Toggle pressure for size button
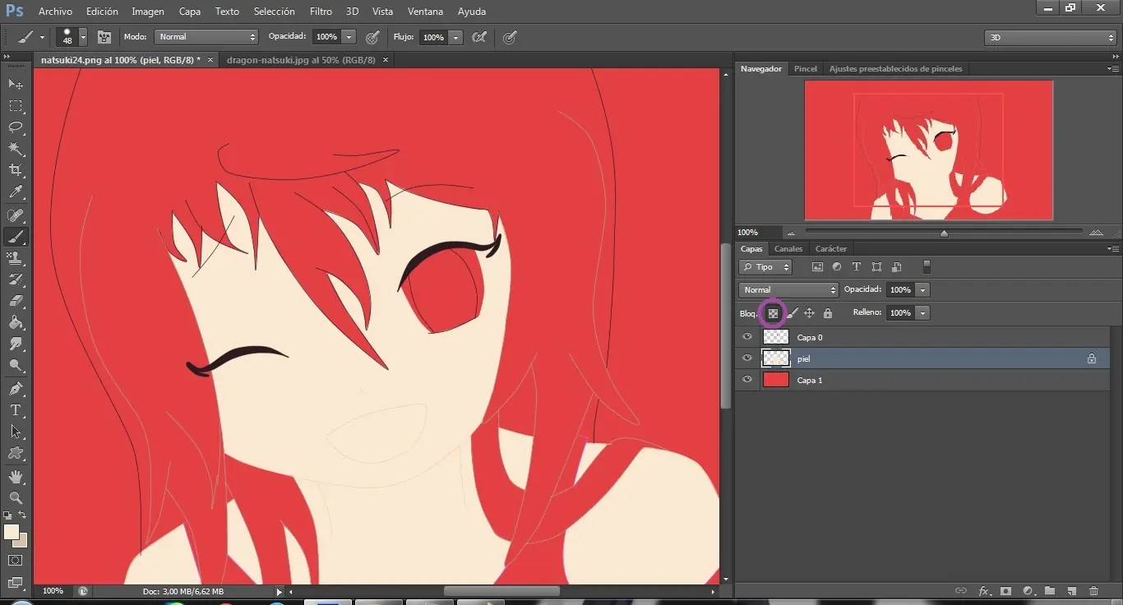This screenshot has width=1123, height=605. click(x=510, y=37)
